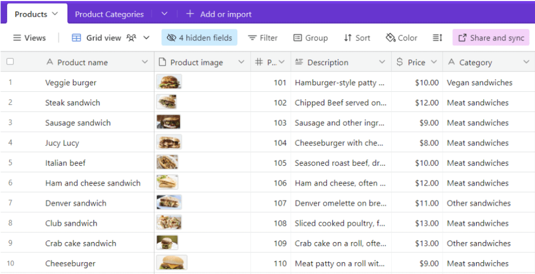Open the Sort menu

pos(357,38)
